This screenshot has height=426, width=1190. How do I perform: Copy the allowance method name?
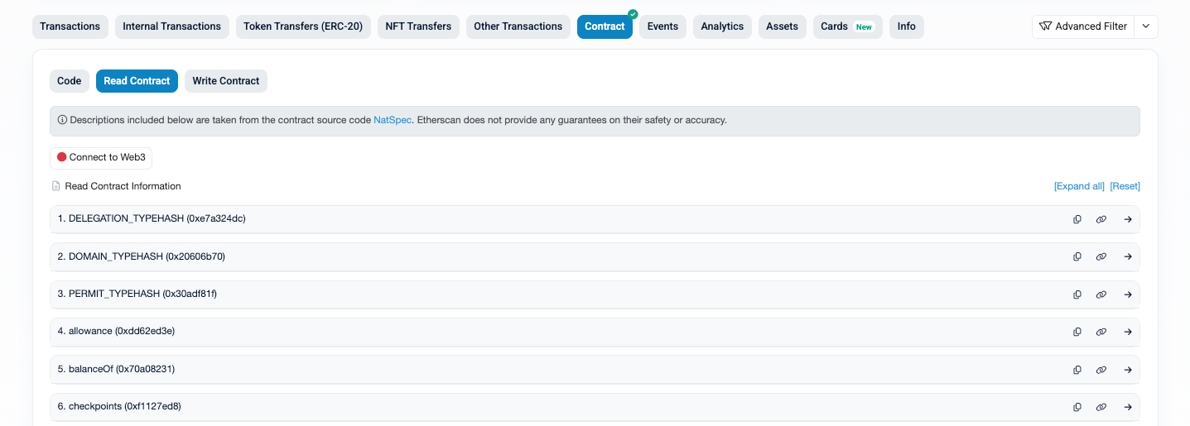coord(1077,332)
